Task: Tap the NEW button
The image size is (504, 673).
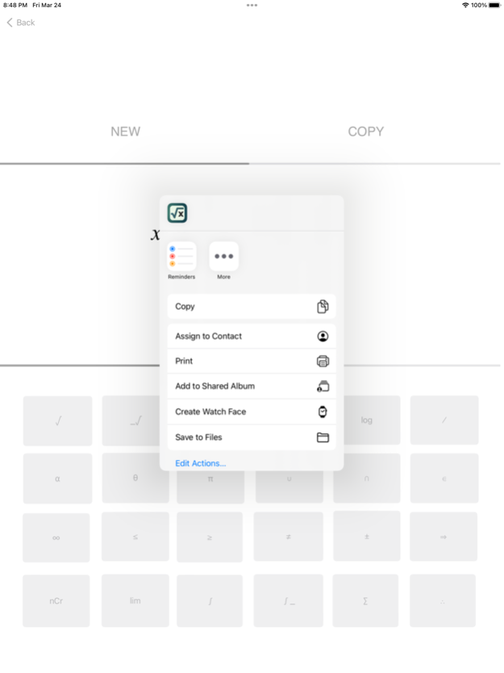Action: tap(125, 132)
